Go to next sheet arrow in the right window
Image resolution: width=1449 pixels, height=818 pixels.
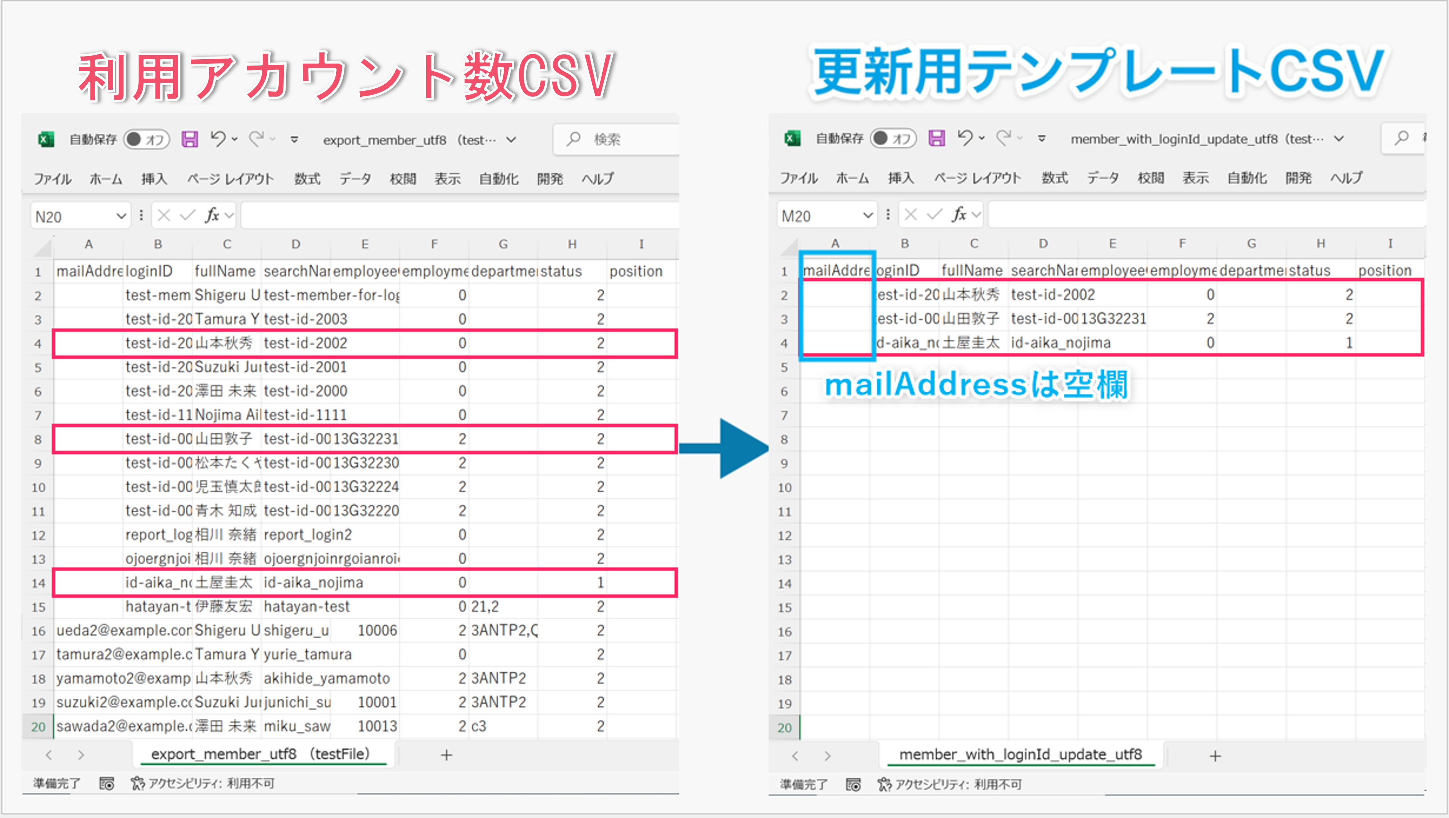828,756
